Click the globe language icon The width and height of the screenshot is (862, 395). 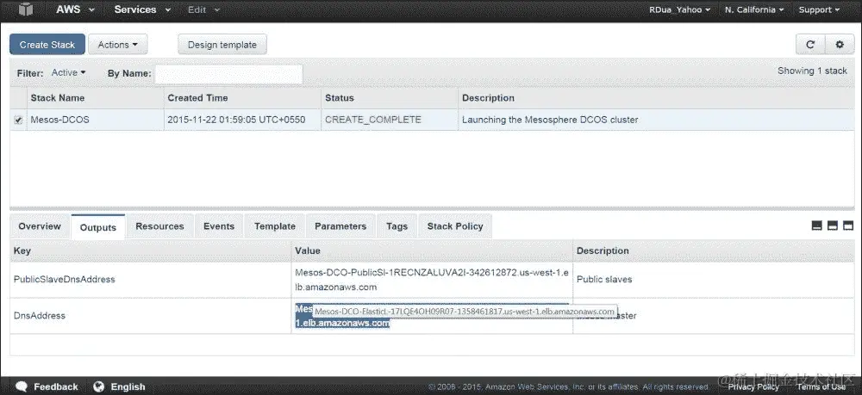99,386
